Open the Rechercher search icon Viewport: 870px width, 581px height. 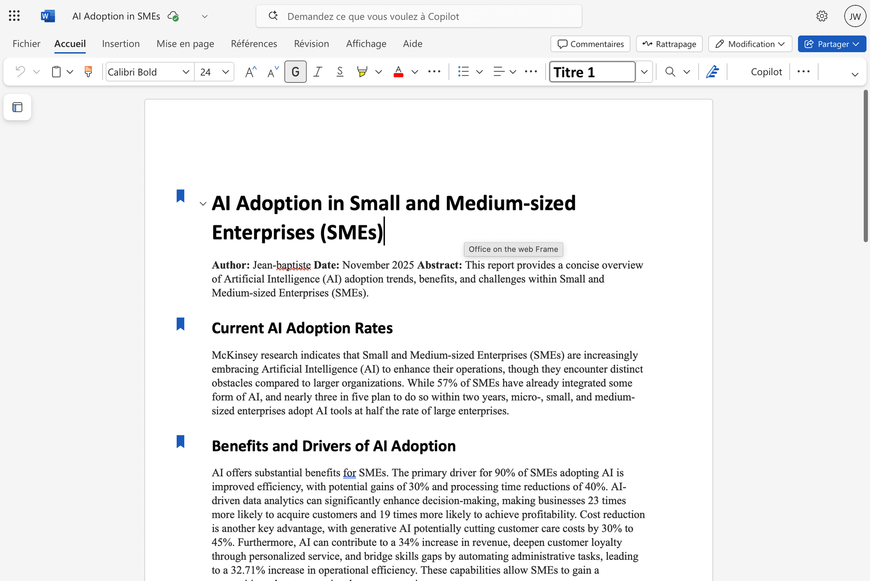[x=670, y=71]
